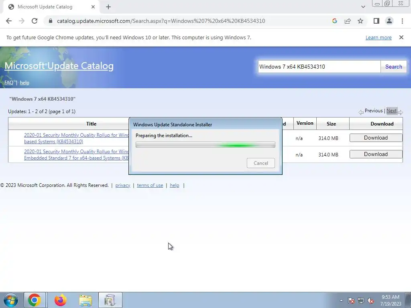Click the Next page link

[x=392, y=111]
